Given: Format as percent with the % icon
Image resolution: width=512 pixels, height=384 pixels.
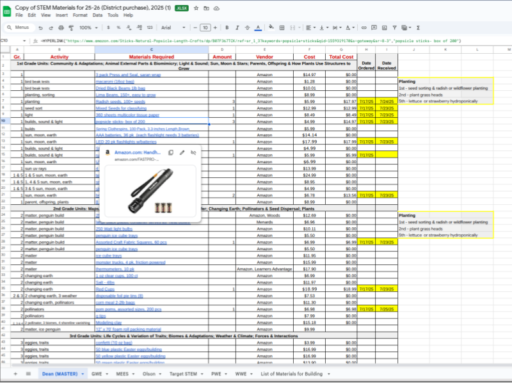Looking at the screenshot, I should pos(118,28).
